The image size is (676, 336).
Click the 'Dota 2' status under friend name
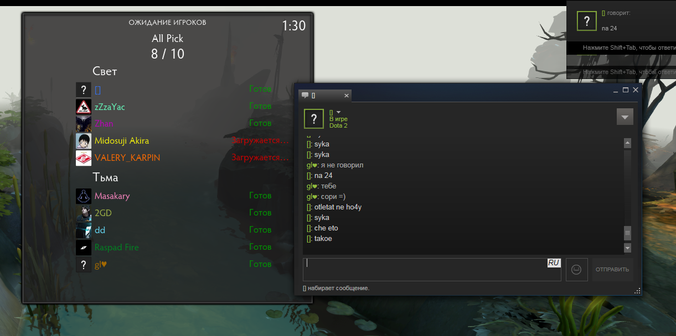338,125
